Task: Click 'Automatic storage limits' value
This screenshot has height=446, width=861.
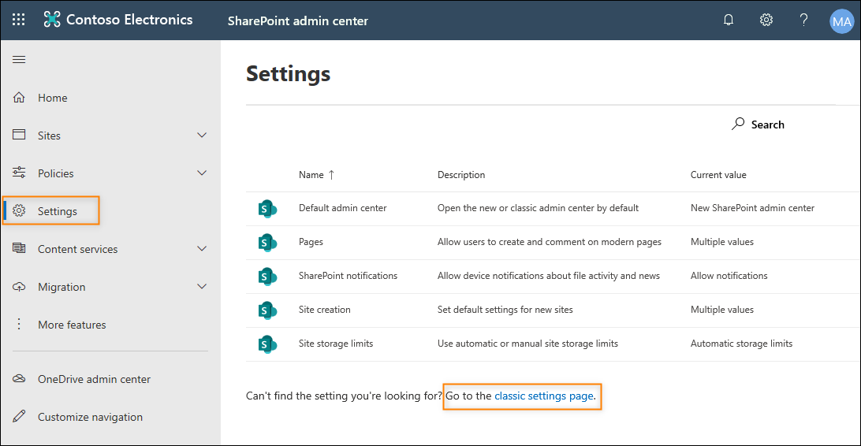Action: (x=741, y=344)
